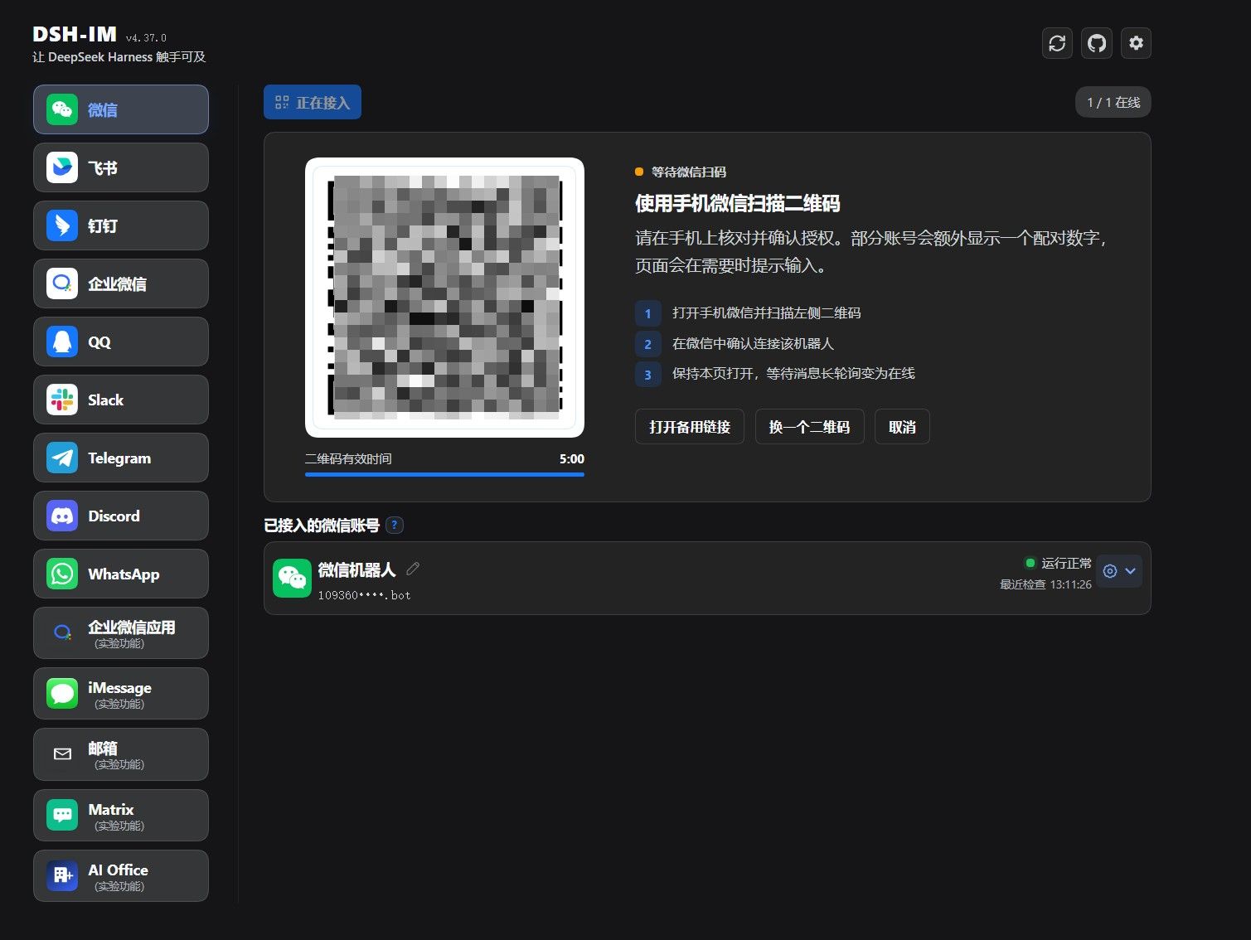The height and width of the screenshot is (940, 1251).
Task: Open the Slack channel
Action: coord(121,400)
